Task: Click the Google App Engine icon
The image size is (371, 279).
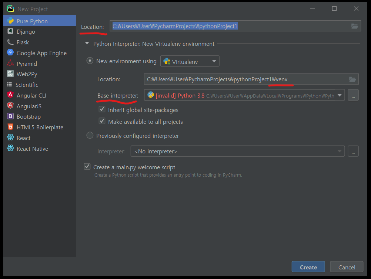Action: [10, 52]
